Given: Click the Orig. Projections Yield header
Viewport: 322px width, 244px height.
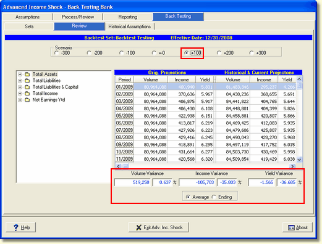Looking at the screenshot, I should (x=205, y=79).
